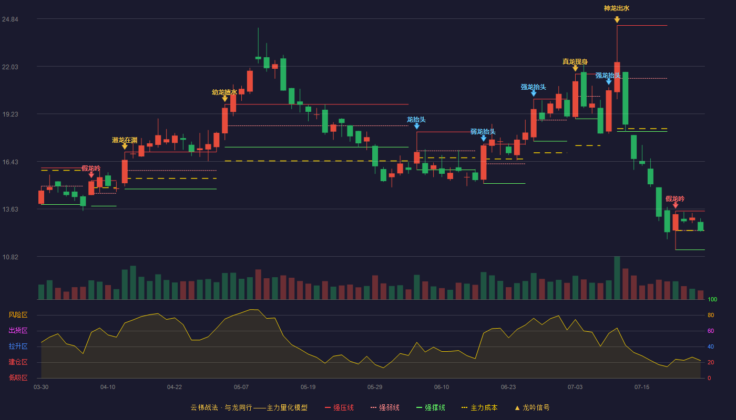The height and width of the screenshot is (420, 736).
Task: Click the 10.82 price axis label
Action: (x=10, y=257)
